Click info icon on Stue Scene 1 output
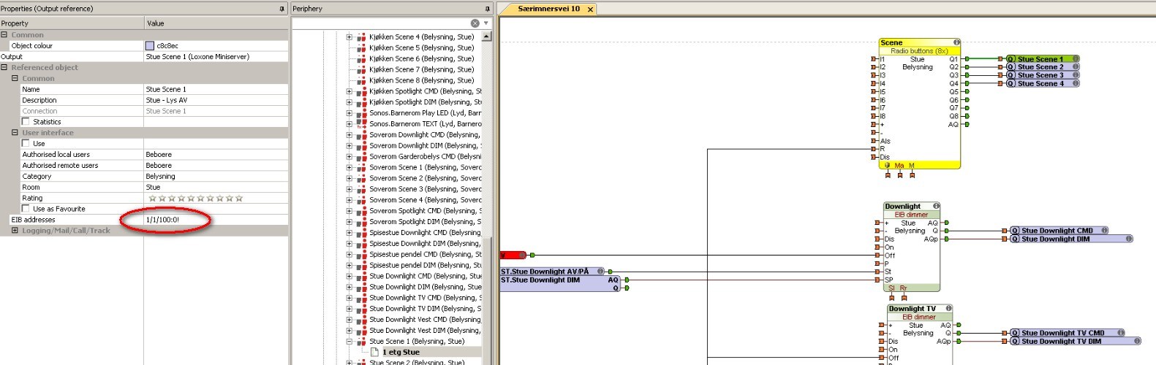 click(1075, 59)
